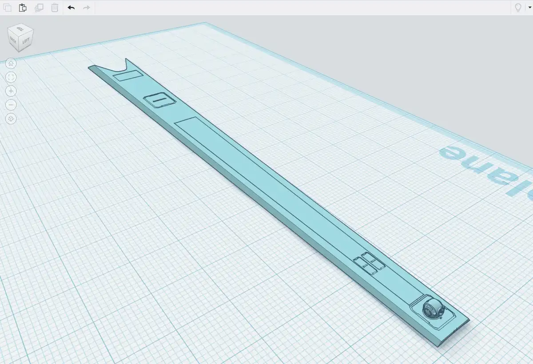Undo the last action with the back arrow

71,8
